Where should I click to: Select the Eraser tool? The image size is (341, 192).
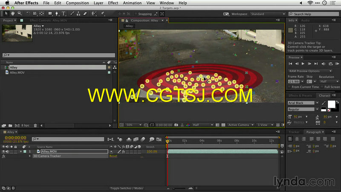click(85, 14)
